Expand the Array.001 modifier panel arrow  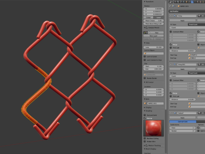coord(171,65)
